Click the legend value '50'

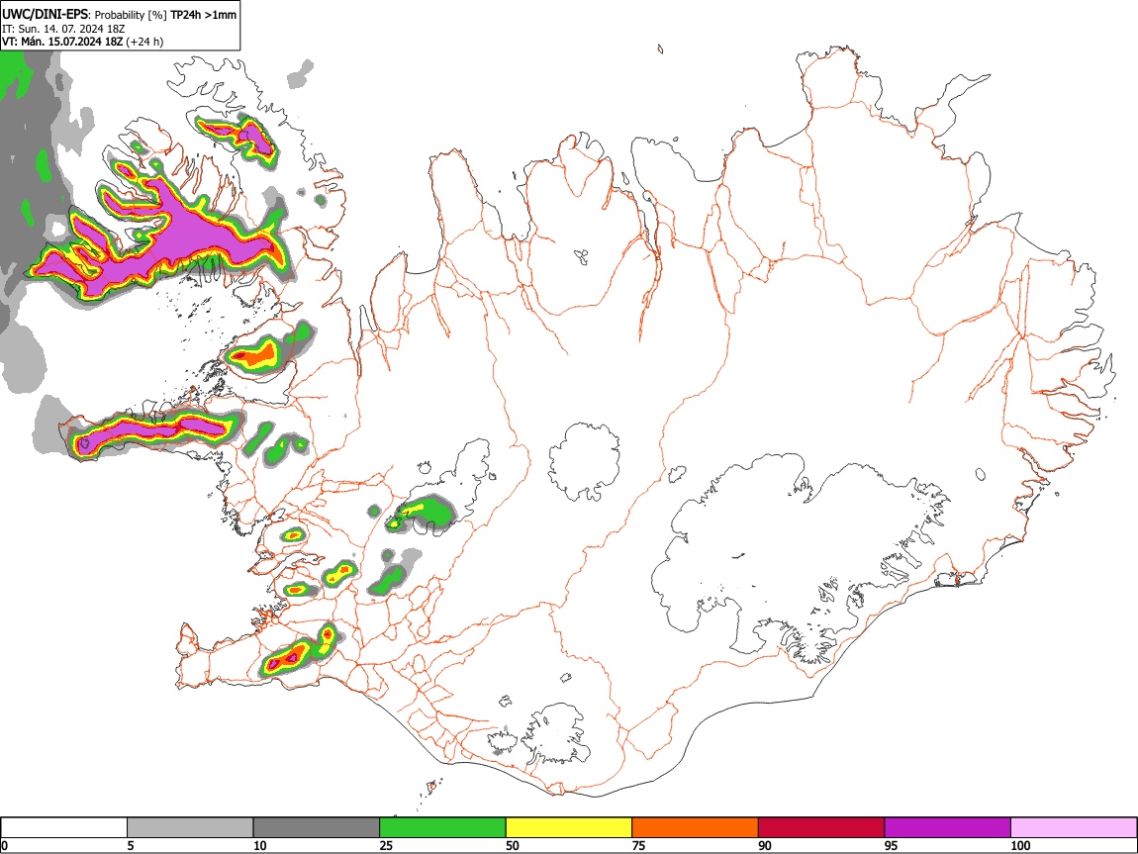pos(513,846)
